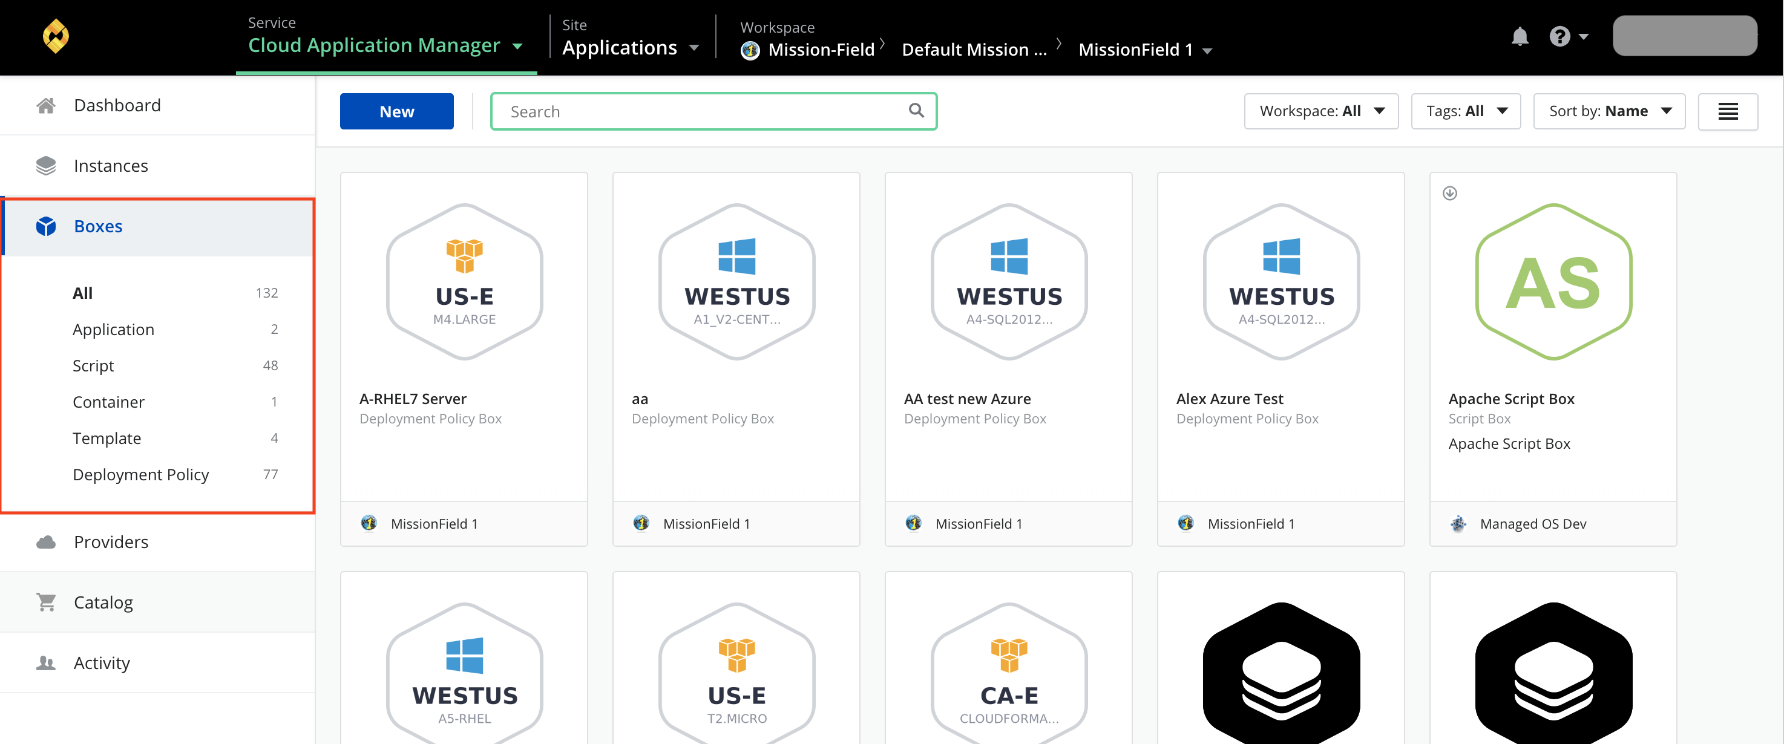Filter boxes by All
This screenshot has height=744, width=1784.
click(82, 293)
